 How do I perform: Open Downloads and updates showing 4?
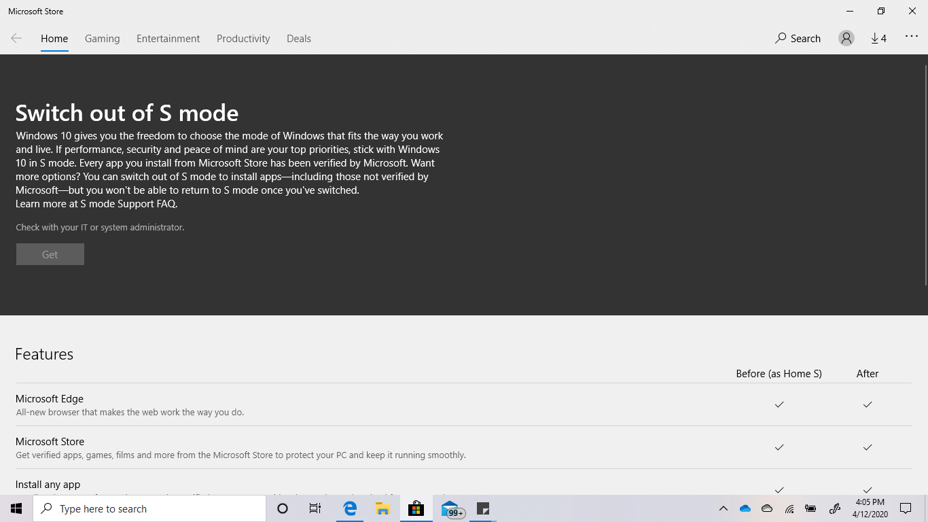(878, 39)
